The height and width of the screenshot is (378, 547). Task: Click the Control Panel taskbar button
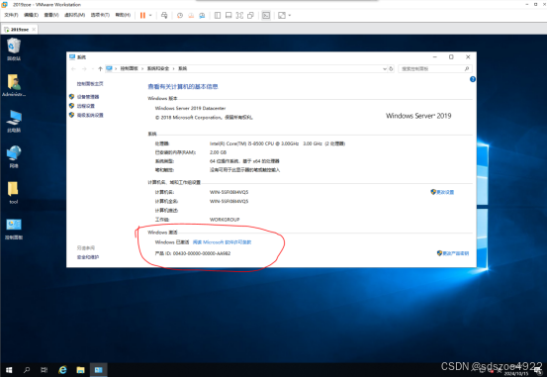point(99,370)
